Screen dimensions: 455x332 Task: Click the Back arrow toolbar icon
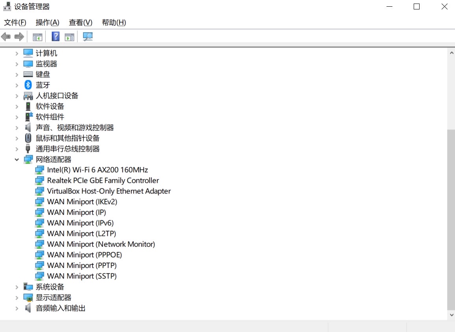pyautogui.click(x=6, y=37)
